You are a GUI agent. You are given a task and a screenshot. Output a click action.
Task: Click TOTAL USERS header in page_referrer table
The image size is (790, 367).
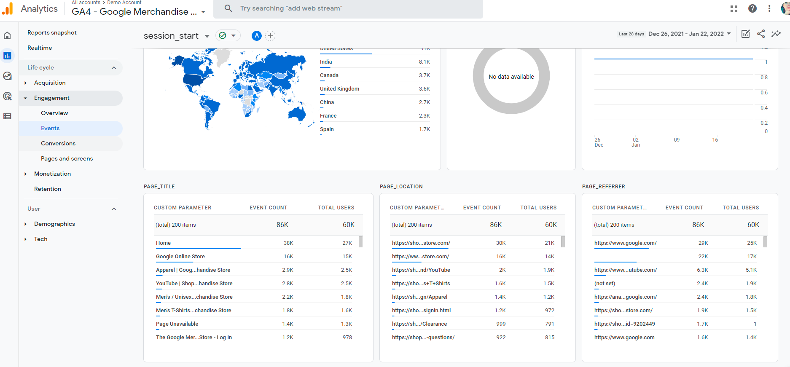click(x=741, y=208)
